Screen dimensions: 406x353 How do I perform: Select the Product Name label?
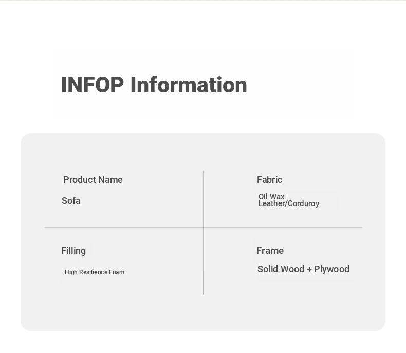pos(93,180)
